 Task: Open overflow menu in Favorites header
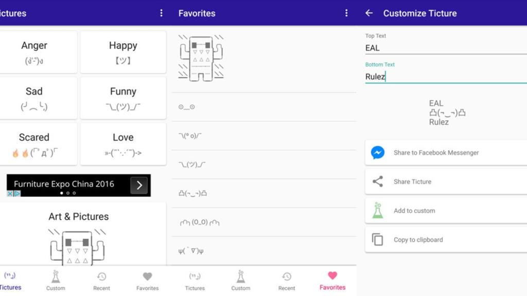click(346, 13)
